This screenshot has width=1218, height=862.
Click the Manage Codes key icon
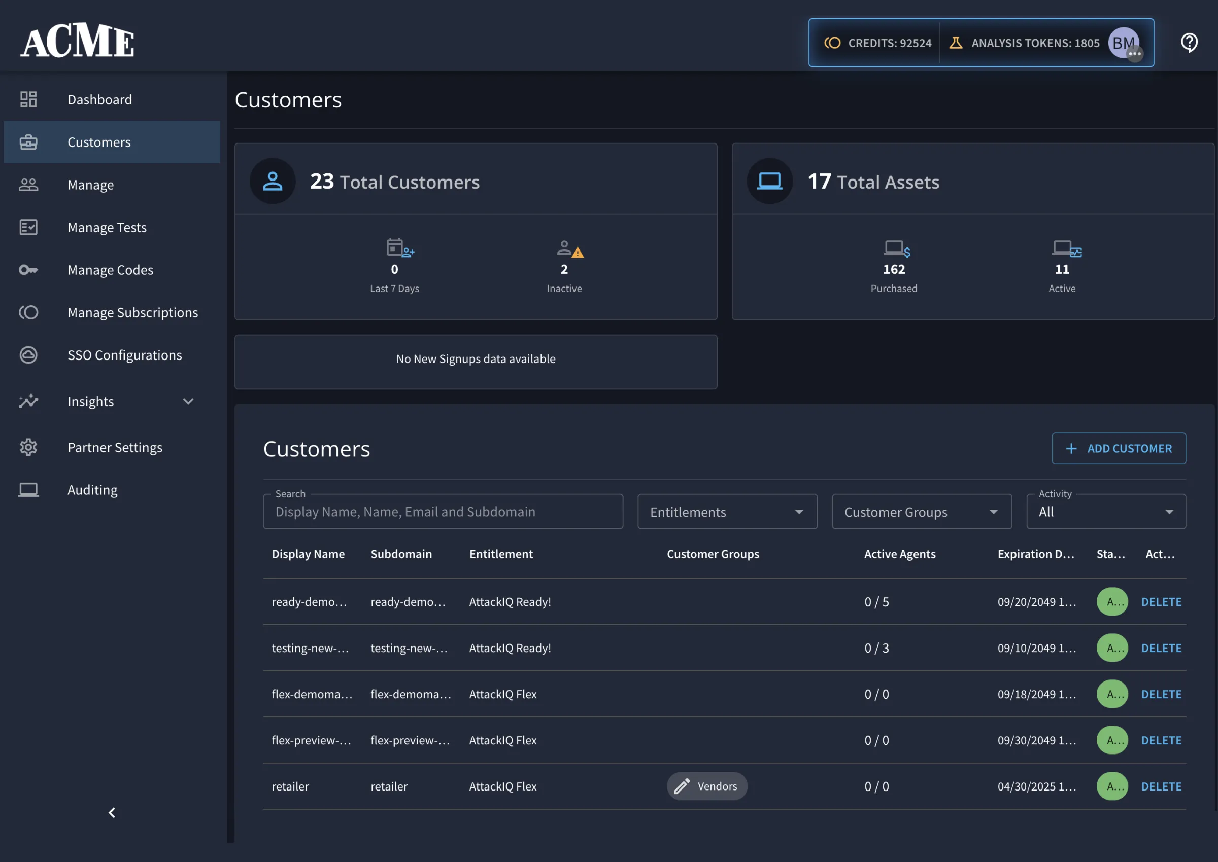[x=28, y=270]
